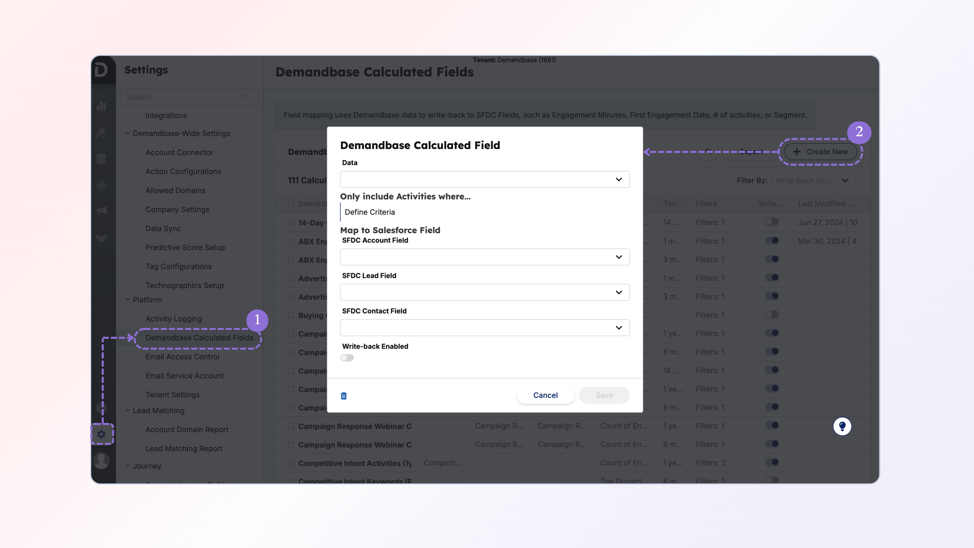Open the settings gear icon in sidebar
This screenshot has width=974, height=548.
point(101,434)
